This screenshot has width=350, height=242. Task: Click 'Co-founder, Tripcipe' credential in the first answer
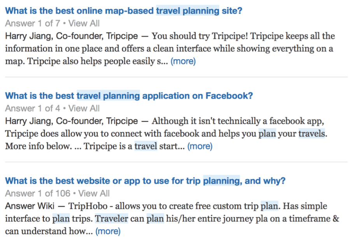pyautogui.click(x=97, y=36)
